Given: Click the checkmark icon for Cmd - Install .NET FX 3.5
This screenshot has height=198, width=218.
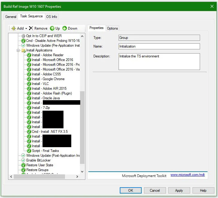Looking at the screenshot, I should point(29,132).
